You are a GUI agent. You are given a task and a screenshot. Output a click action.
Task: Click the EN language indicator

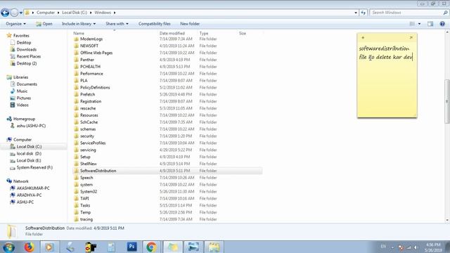(x=383, y=247)
